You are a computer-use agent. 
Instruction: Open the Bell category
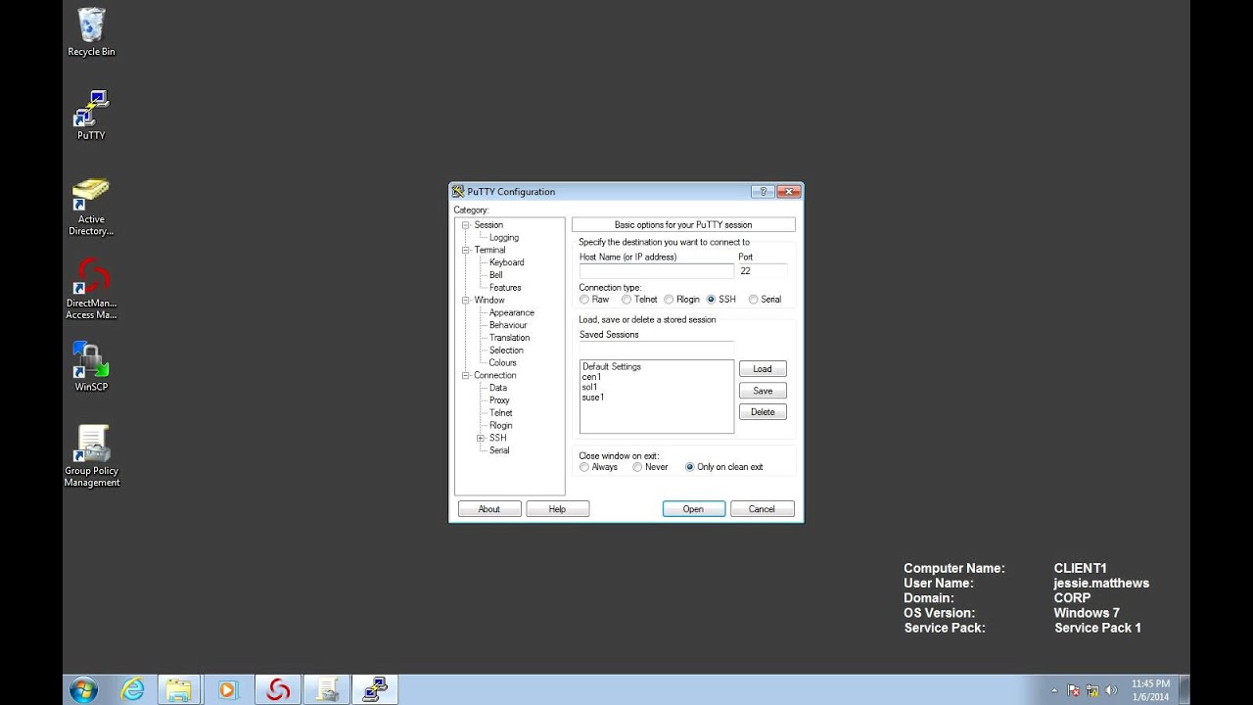(x=496, y=275)
